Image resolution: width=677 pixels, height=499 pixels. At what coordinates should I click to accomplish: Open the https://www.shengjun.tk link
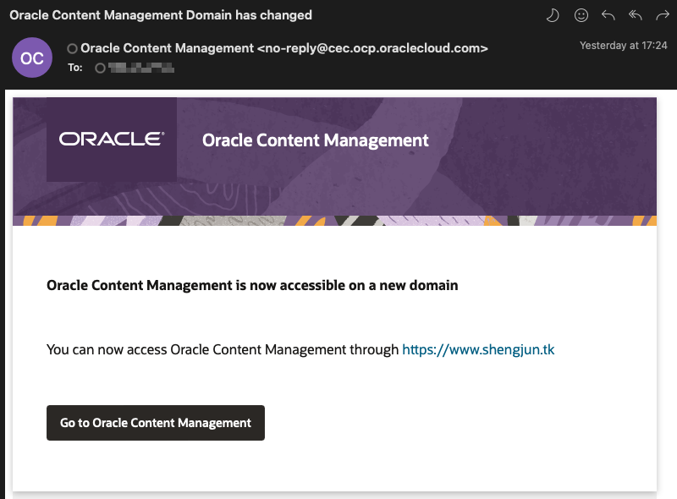tap(478, 349)
